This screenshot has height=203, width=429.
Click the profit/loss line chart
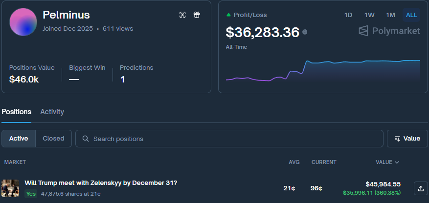[x=323, y=71]
